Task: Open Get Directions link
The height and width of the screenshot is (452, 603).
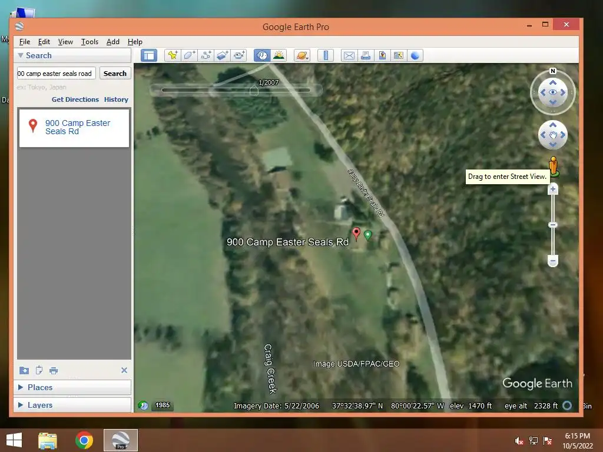Action: (75, 99)
